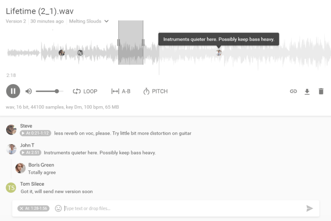Remove the 1:28-1:56 timestamp tag
The image size is (331, 221).
[22, 208]
